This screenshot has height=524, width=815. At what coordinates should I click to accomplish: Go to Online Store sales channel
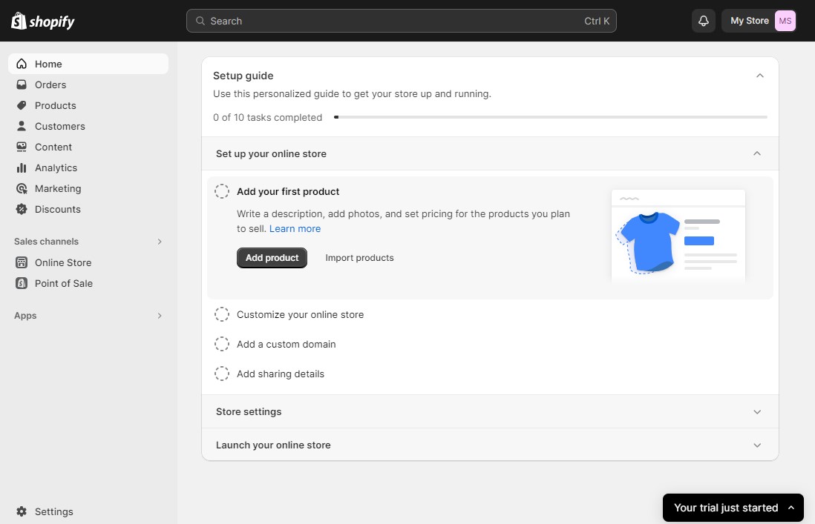(x=63, y=262)
